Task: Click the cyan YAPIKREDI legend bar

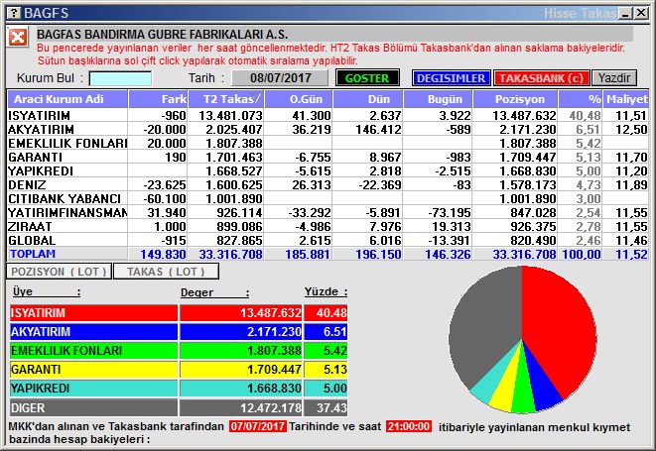Action: (93, 389)
